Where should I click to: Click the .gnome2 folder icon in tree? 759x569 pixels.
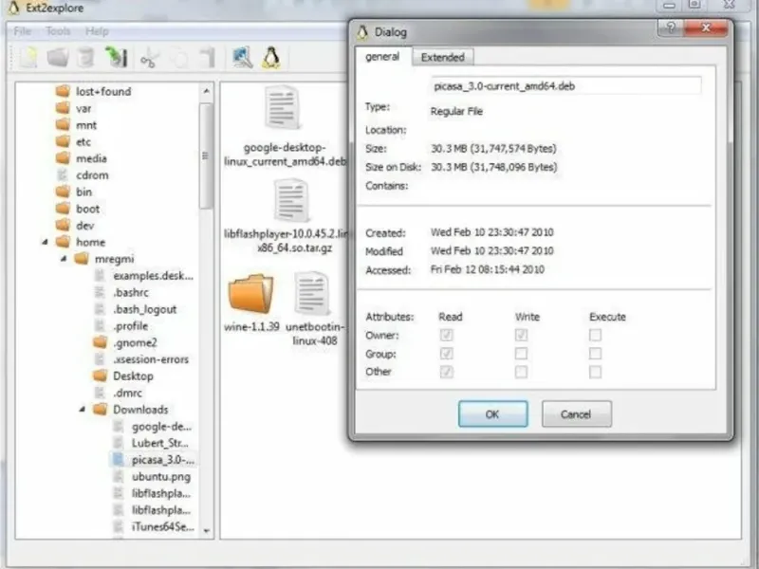coord(101,342)
